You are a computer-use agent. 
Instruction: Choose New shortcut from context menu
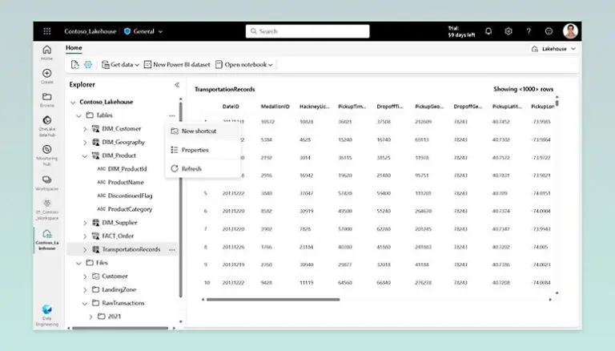pos(199,131)
